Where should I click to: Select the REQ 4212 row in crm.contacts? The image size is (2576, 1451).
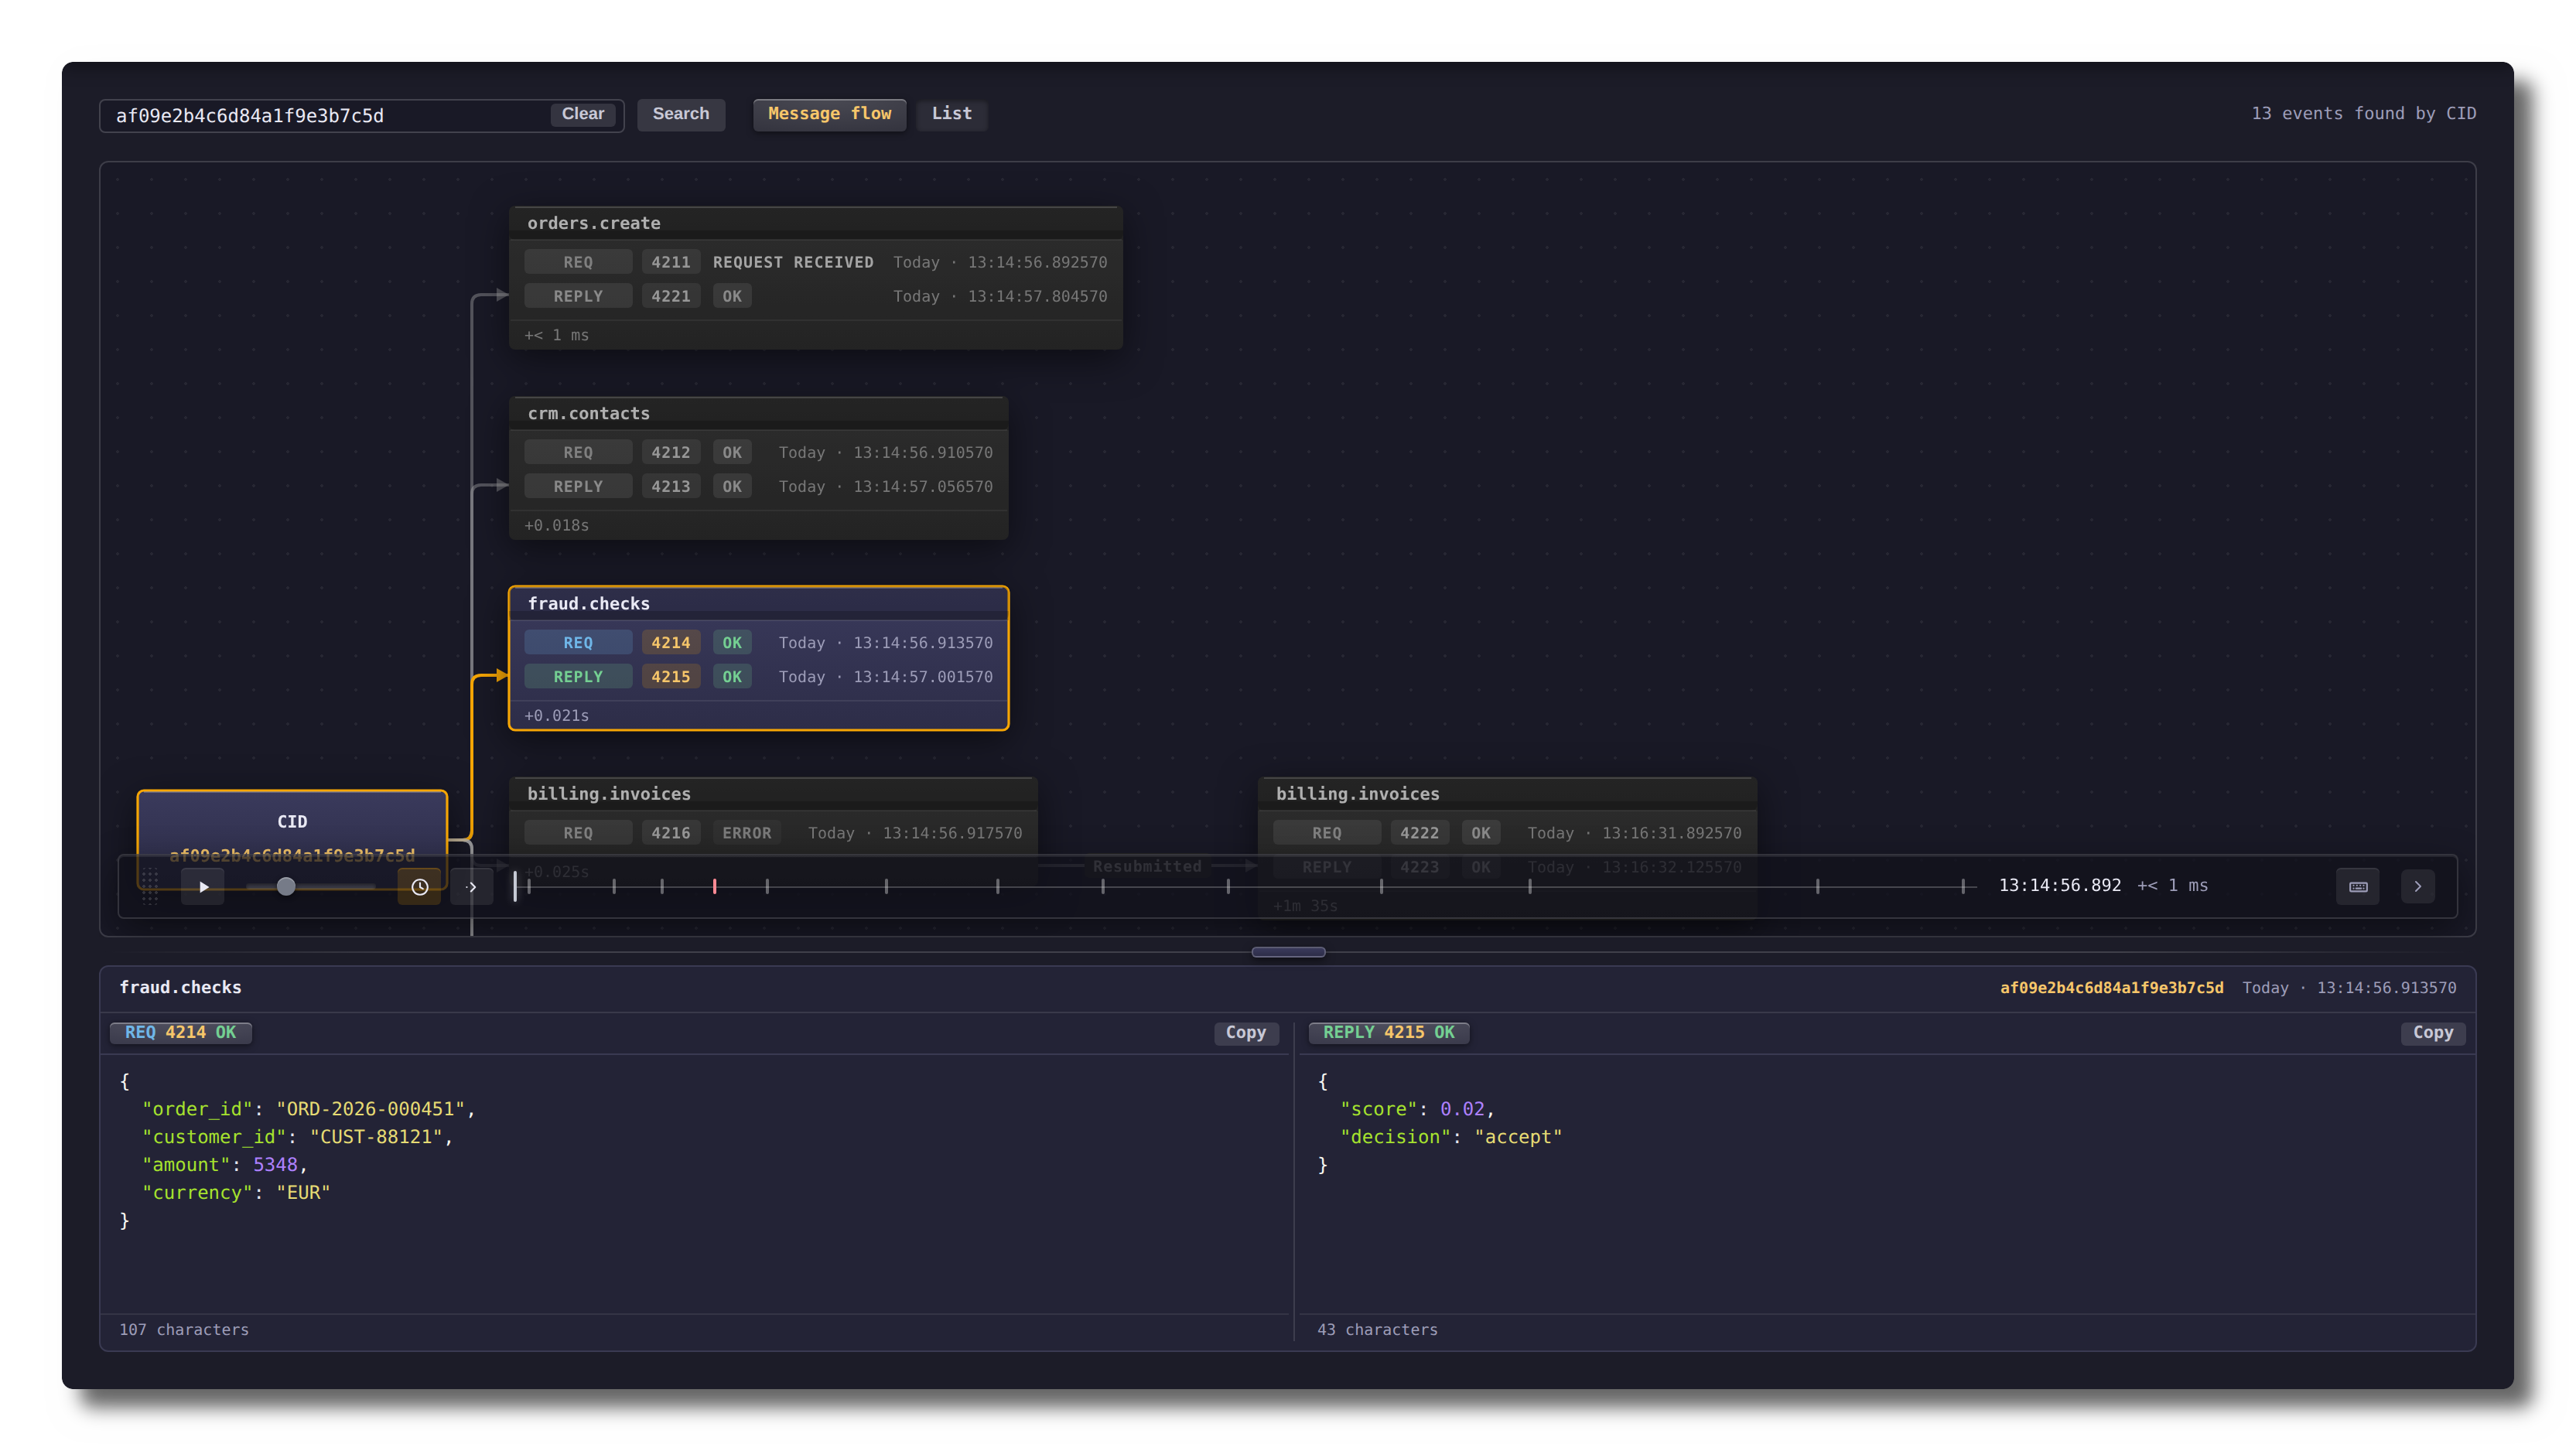click(758, 452)
